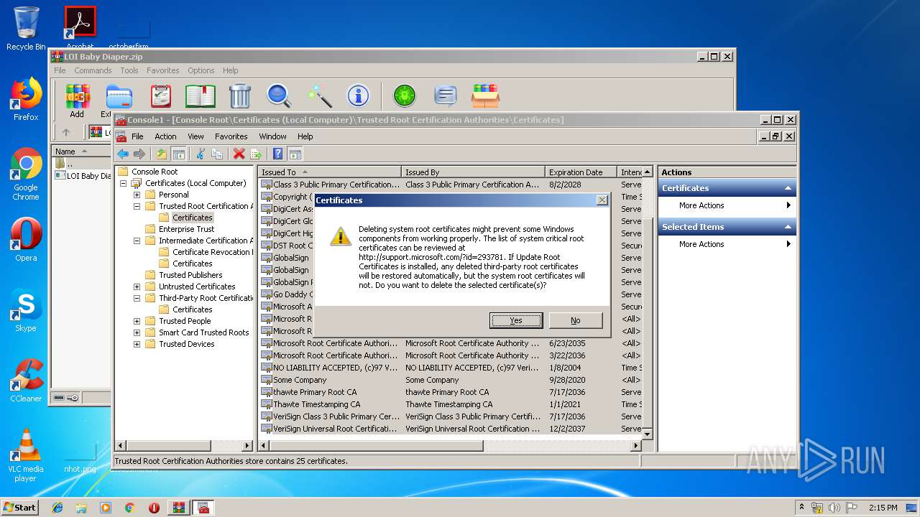
Task: Click the Export List icon
Action: (255, 154)
